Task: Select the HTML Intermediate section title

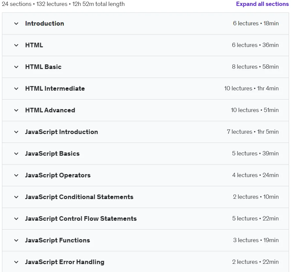Action: click(x=55, y=88)
